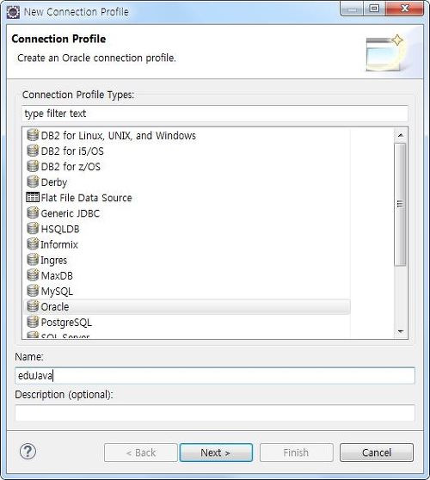Click the DB2 for Linux database icon
Image resolution: width=430 pixels, height=480 pixels.
33,135
